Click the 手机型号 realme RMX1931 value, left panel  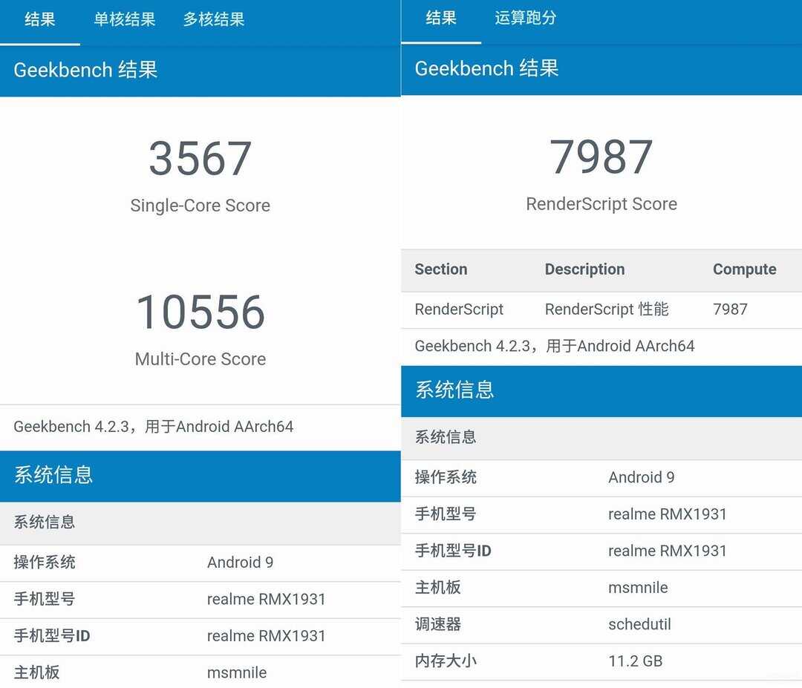click(x=266, y=599)
